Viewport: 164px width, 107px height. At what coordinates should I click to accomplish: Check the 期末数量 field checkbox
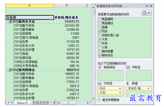tap(100, 52)
